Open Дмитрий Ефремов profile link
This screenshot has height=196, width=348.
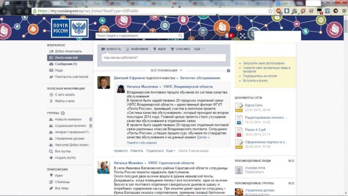click(x=129, y=78)
